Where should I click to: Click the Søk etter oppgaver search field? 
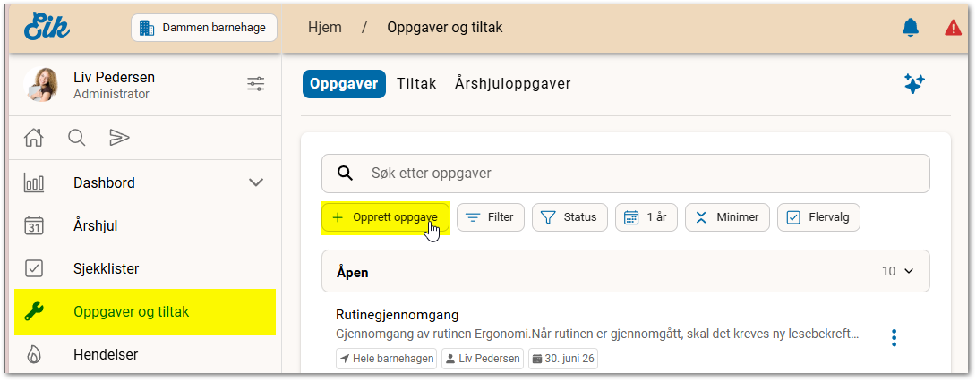click(626, 174)
